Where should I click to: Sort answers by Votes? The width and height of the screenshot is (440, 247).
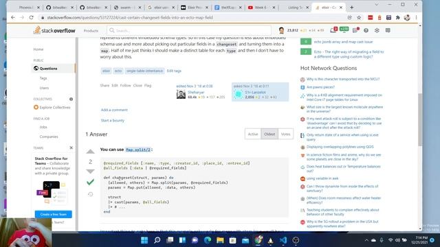(286, 134)
